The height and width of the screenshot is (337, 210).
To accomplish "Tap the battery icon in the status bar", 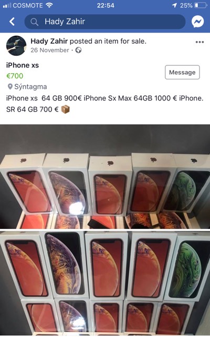I will [x=201, y=5].
